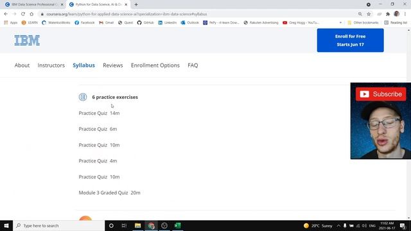This screenshot has height=231, width=411.
Task: Open Excel from the taskbar
Action: pyautogui.click(x=177, y=225)
